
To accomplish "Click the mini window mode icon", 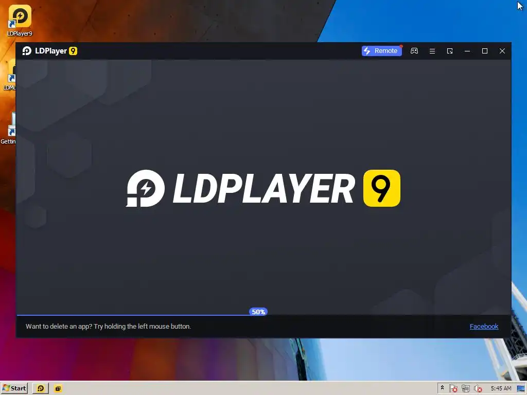I will [x=450, y=51].
